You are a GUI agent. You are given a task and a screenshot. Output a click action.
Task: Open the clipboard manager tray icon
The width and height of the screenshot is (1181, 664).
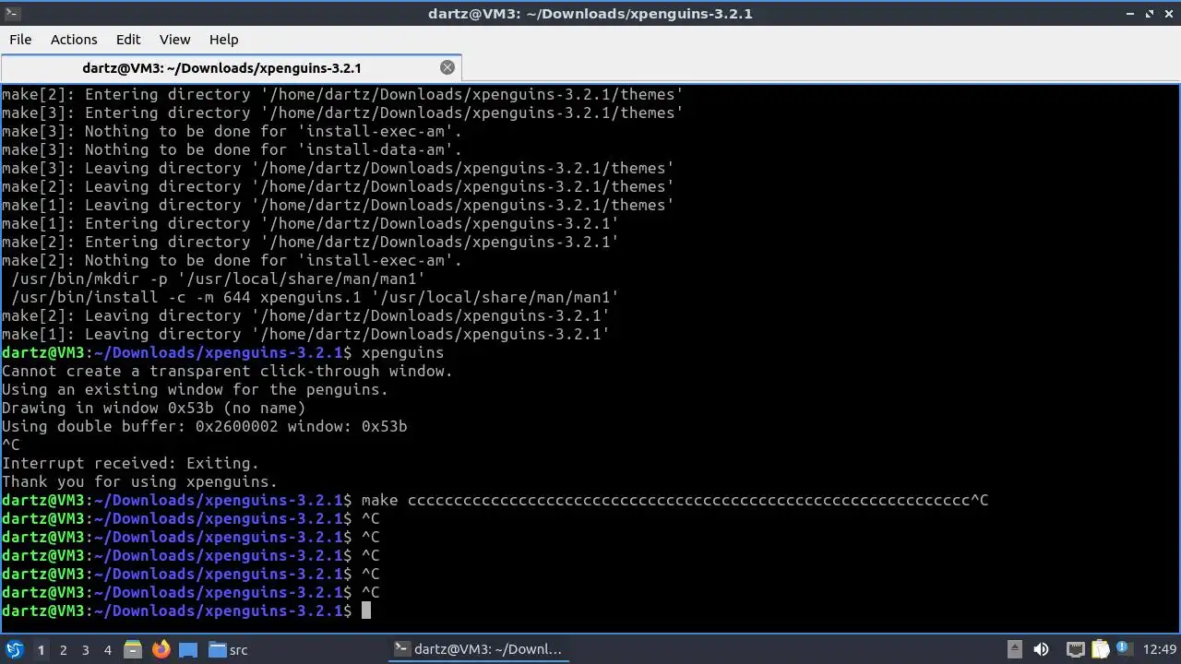tap(1100, 649)
